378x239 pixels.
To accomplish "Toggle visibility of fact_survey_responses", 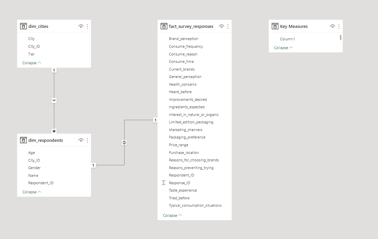I will click(x=221, y=26).
